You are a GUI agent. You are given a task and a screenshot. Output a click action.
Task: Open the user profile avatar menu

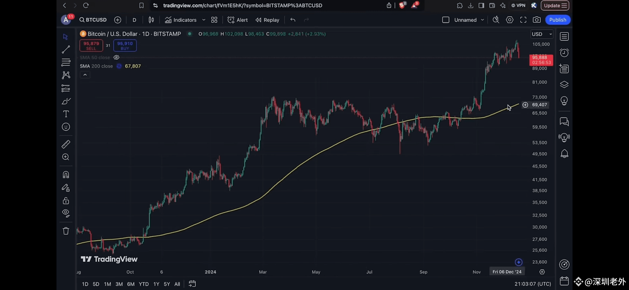click(x=66, y=20)
